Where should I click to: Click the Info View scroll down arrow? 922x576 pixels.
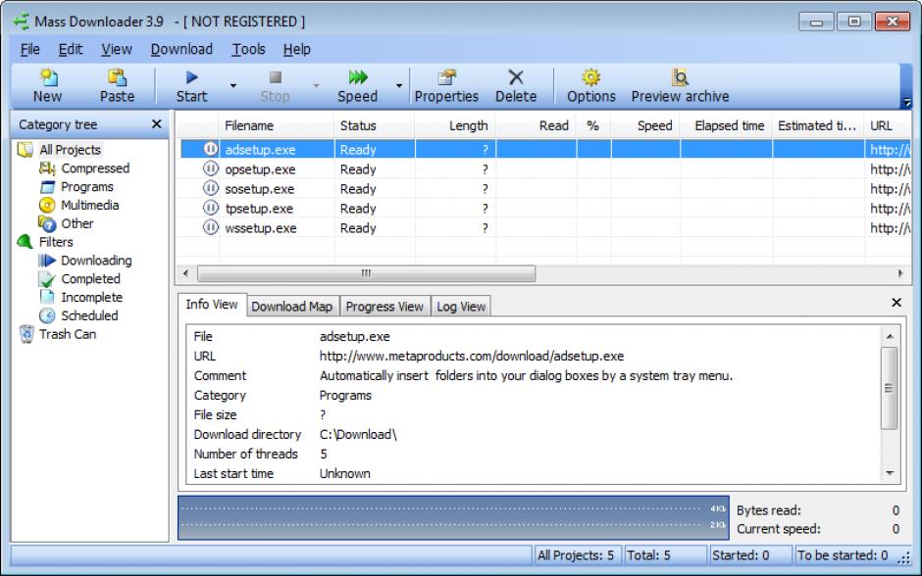coord(889,473)
